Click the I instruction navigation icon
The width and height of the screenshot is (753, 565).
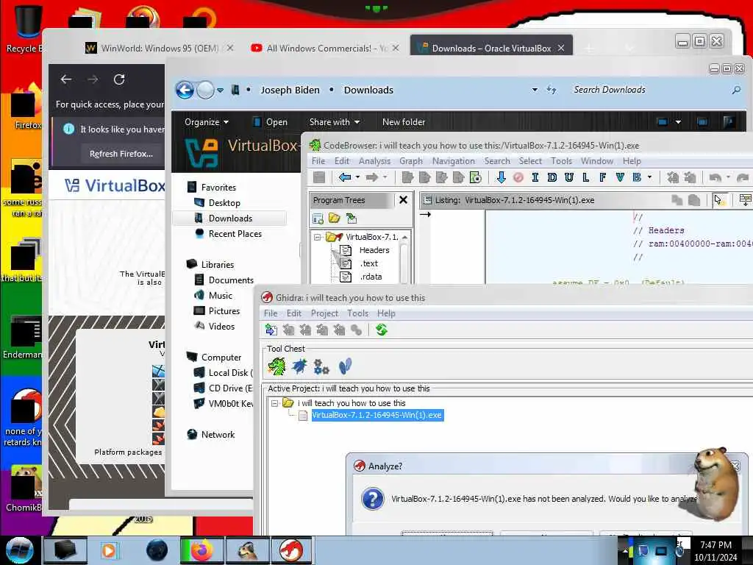click(535, 177)
